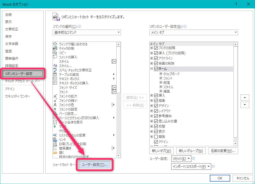
Task: Select the Spelling and Grammar check icon
Action: [55, 70]
